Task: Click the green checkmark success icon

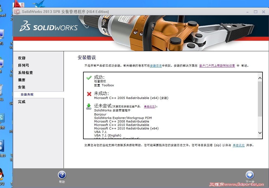Action: (x=89, y=78)
